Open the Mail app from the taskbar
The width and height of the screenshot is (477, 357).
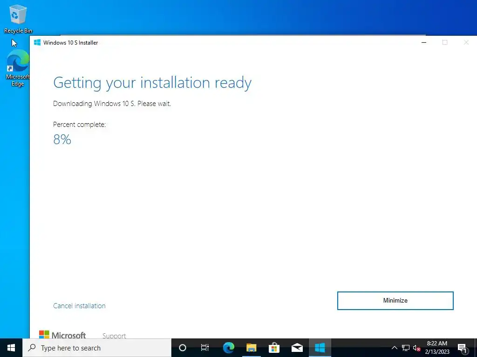click(297, 348)
